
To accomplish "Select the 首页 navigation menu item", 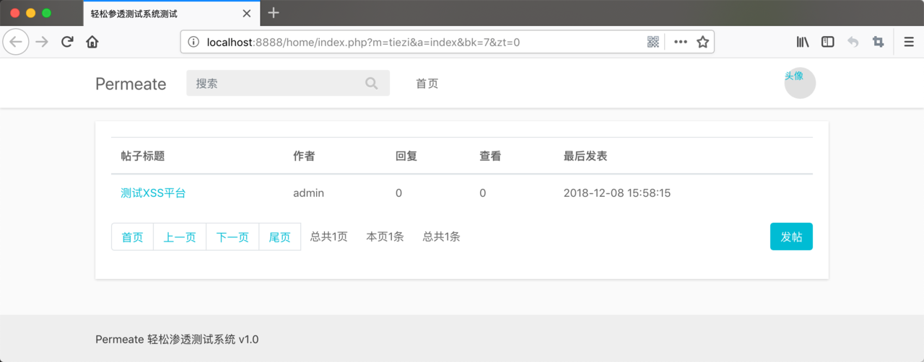I will tap(427, 84).
